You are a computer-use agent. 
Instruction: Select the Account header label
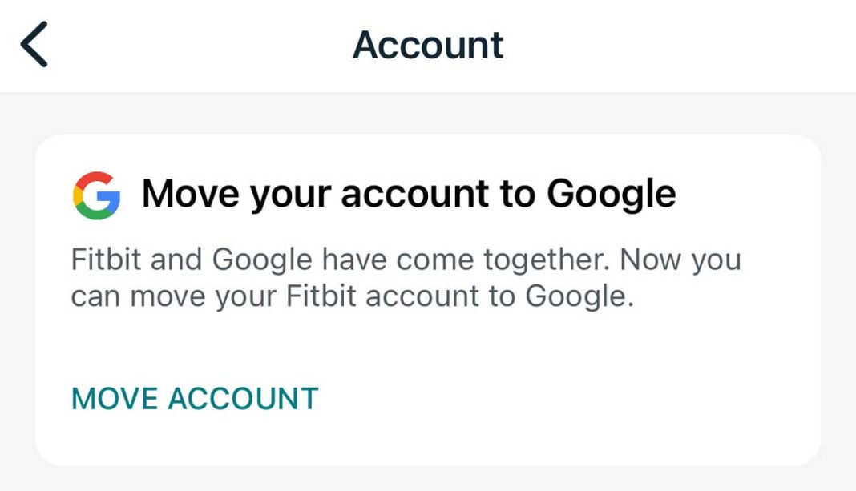pyautogui.click(x=428, y=45)
